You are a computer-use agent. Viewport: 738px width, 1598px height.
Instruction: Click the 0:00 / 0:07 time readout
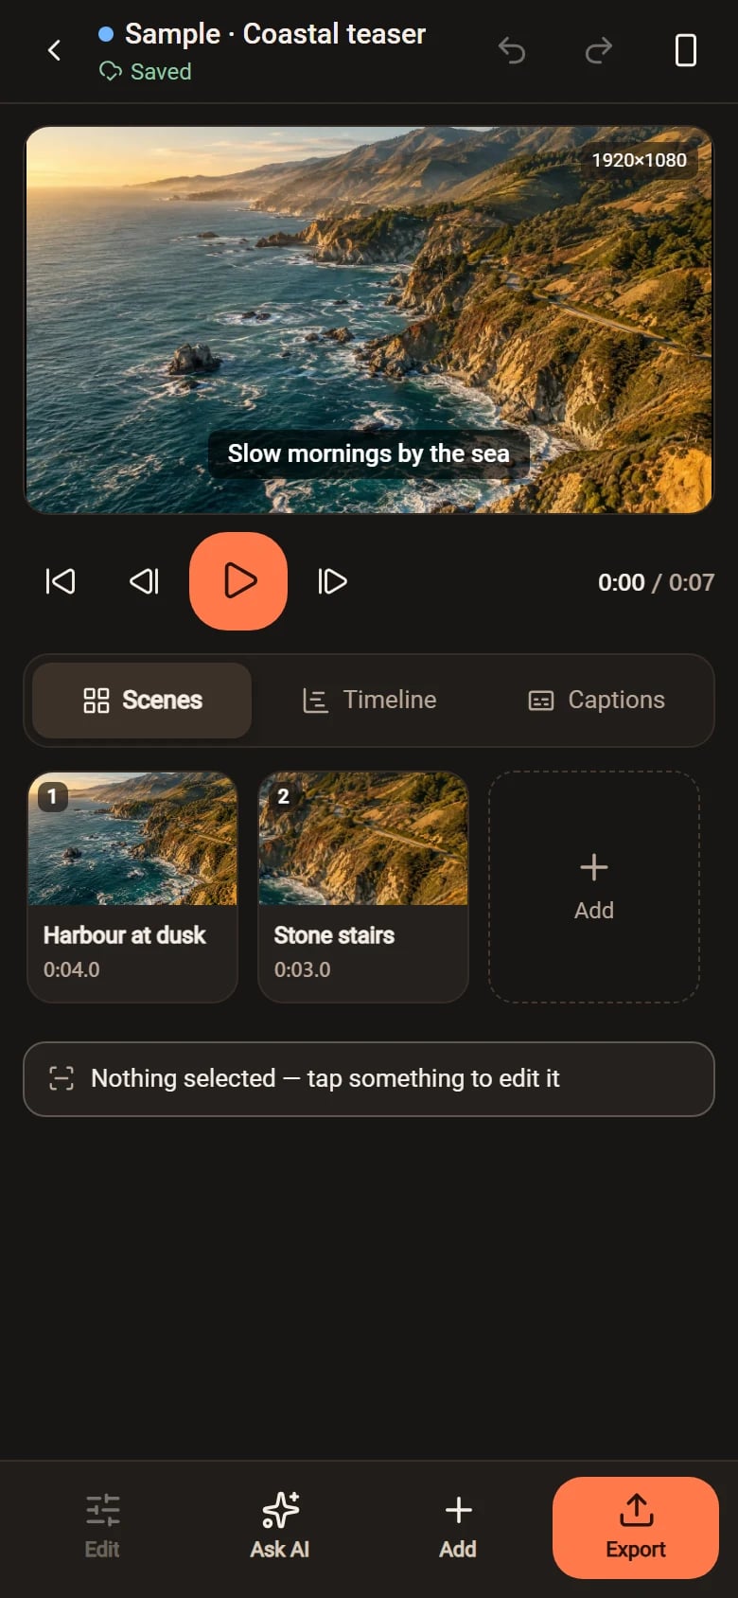point(656,582)
